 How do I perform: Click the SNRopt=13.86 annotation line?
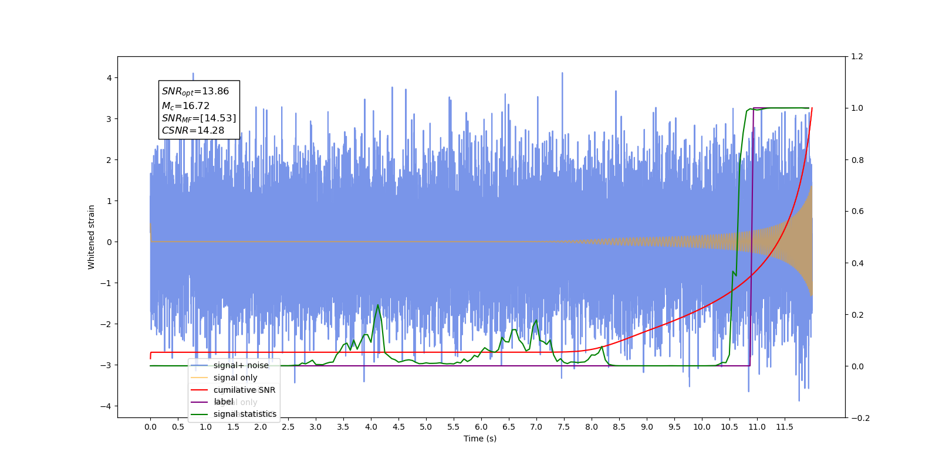click(195, 91)
